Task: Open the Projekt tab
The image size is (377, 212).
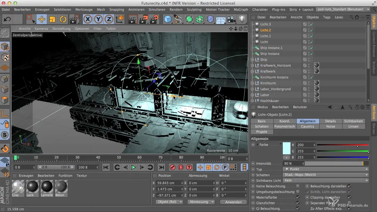Action: [262, 132]
